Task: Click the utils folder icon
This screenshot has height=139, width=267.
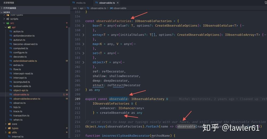Action: (x=9, y=132)
